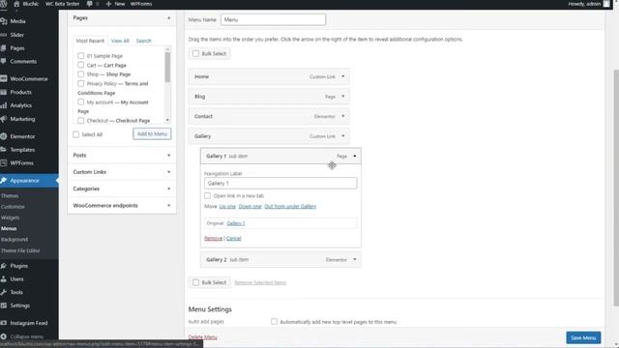
Task: Click the Users sidebar icon
Action: [4, 279]
